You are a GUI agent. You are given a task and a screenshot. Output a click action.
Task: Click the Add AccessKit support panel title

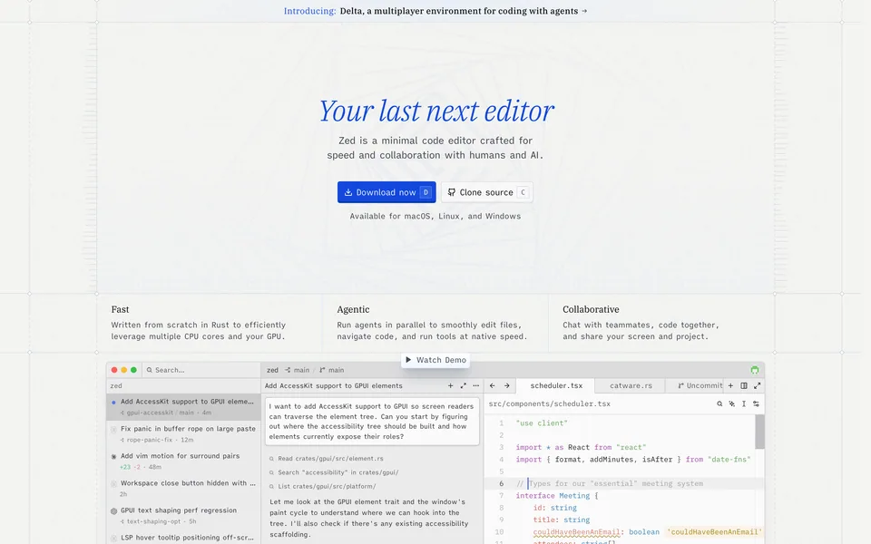333,385
